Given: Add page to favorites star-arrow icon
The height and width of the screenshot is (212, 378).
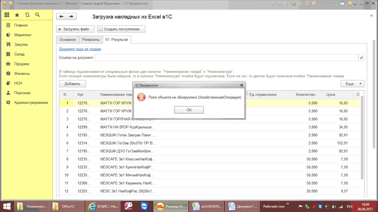Looking at the screenshot, I should coord(294,4).
